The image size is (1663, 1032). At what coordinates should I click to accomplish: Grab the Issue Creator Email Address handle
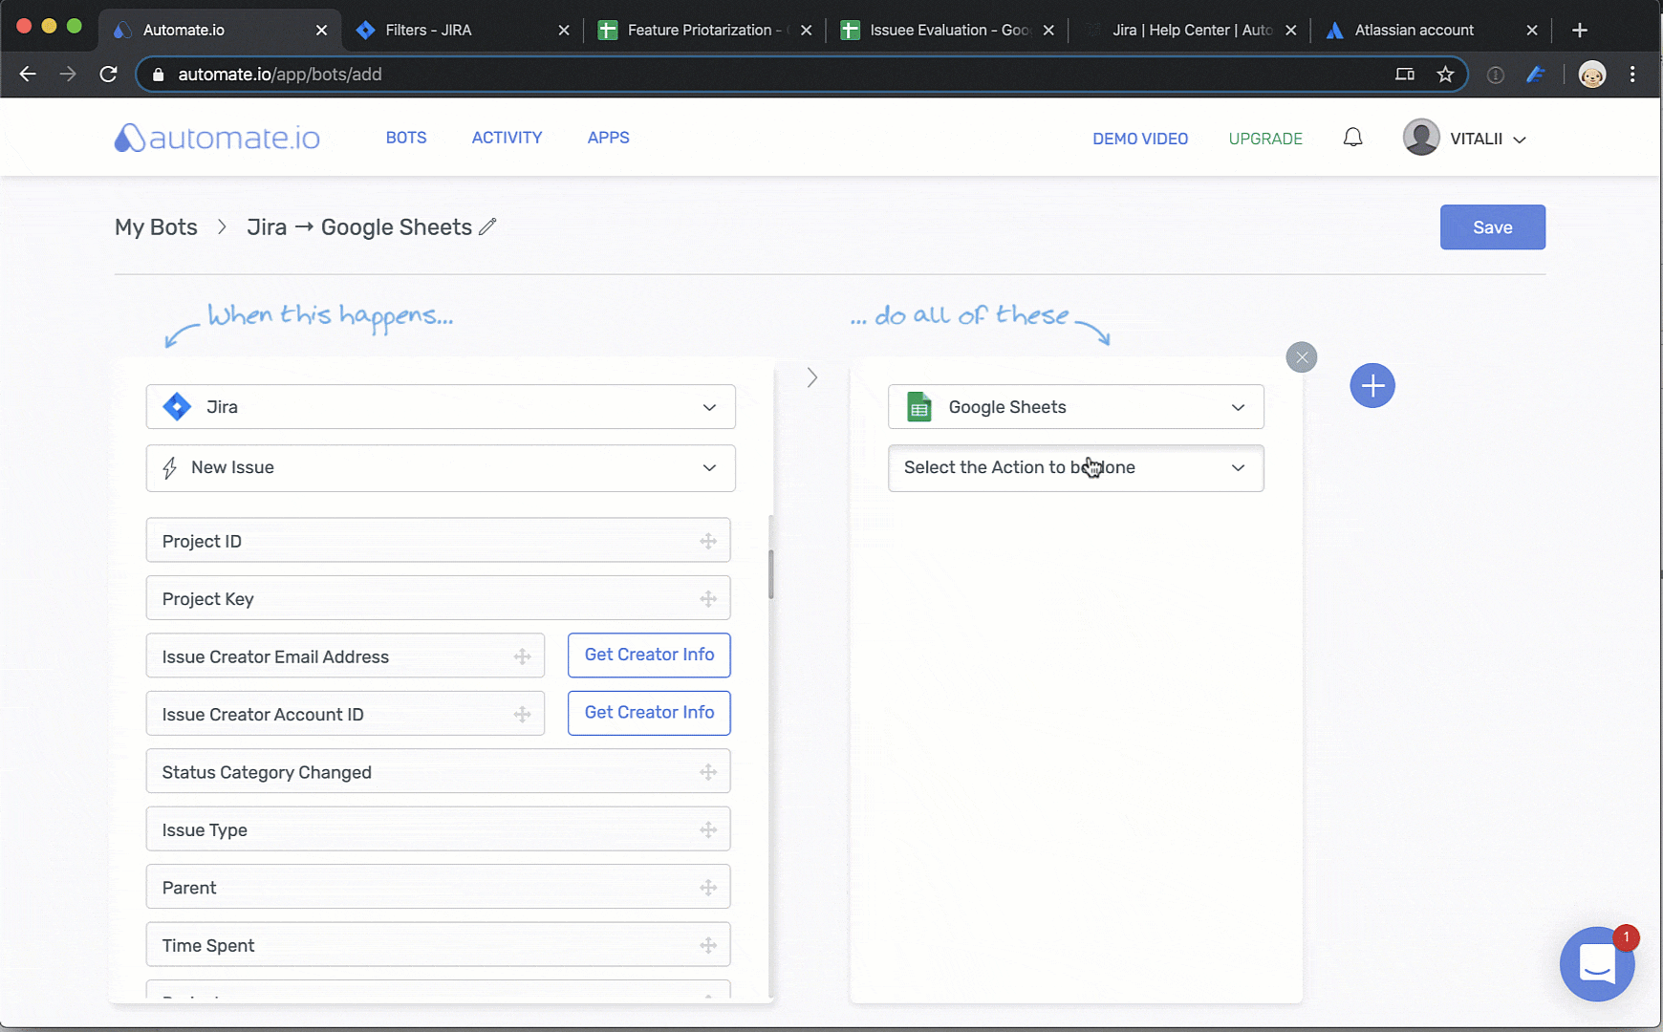522,656
